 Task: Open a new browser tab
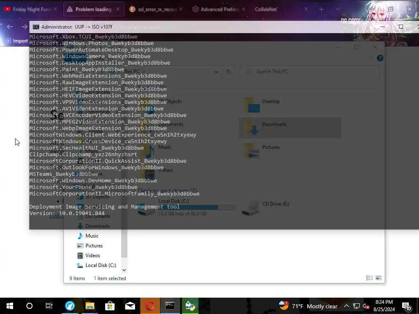[321, 9]
